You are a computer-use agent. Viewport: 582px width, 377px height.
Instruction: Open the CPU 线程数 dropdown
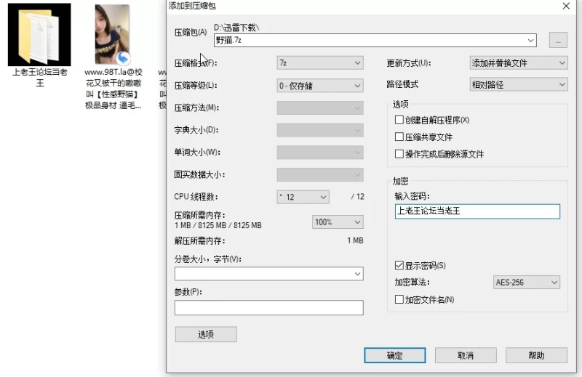pyautogui.click(x=303, y=197)
